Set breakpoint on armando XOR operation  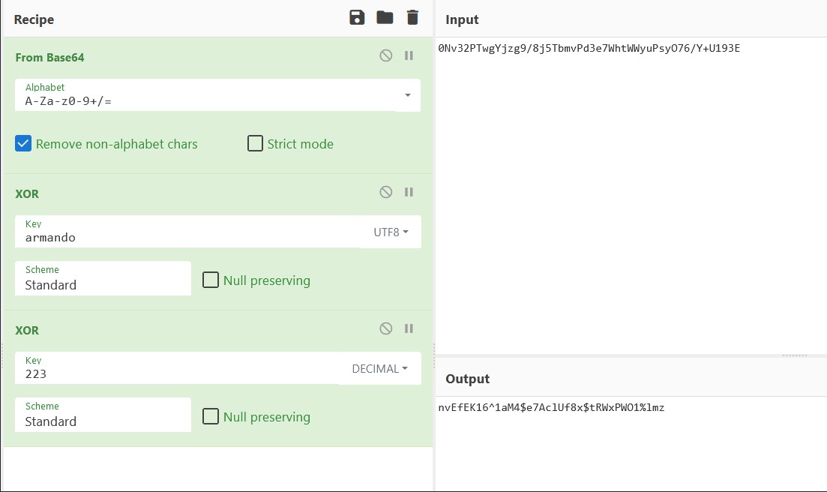[409, 192]
